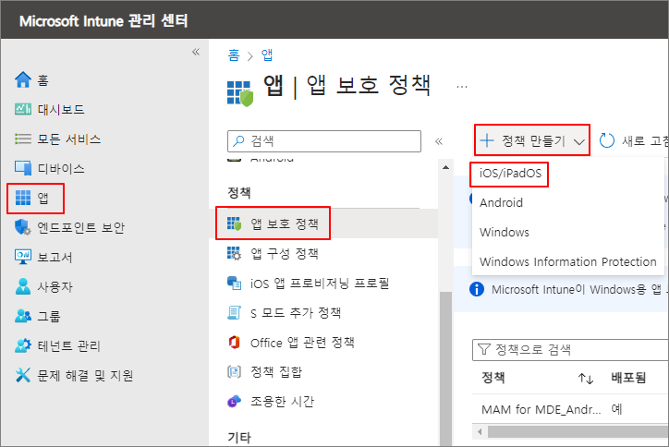Click the 배포됨 column header

click(628, 378)
